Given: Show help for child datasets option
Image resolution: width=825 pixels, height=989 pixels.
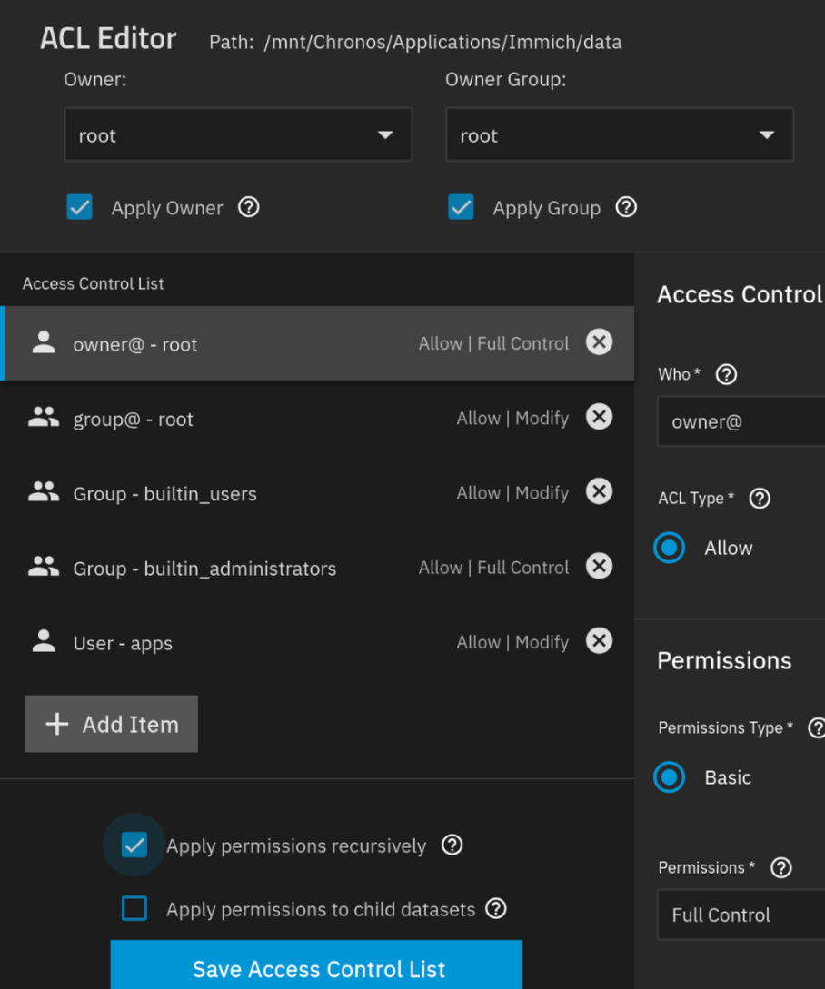Looking at the screenshot, I should [x=496, y=908].
